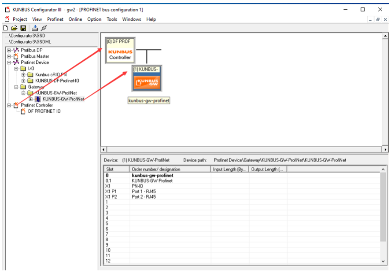Click the Profibus DP network icon
This screenshot has height=273, width=391.
tap(16, 50)
